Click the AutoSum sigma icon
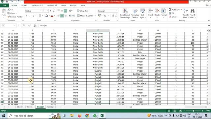This screenshot has width=211, height=119. 170,10
